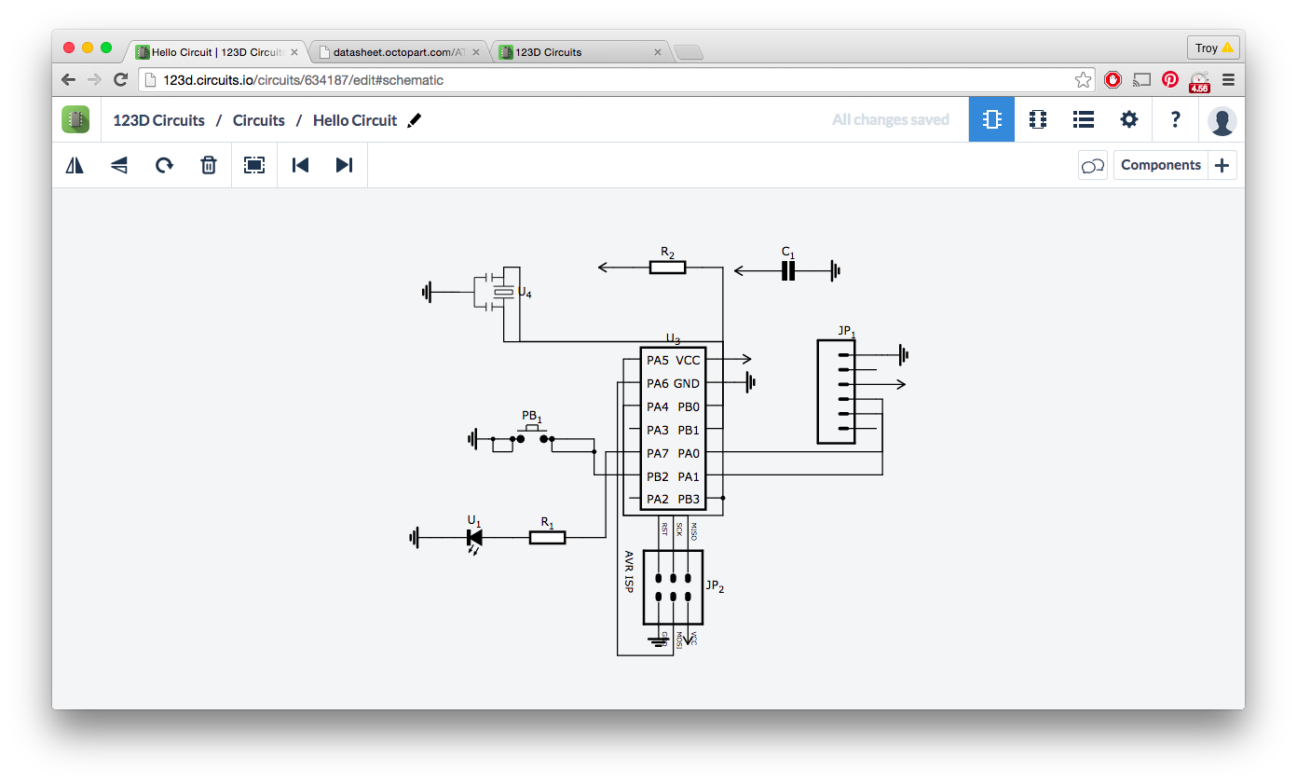Screen dimensions: 1297x784
Task: Switch to schematic view icon
Action: coord(992,119)
